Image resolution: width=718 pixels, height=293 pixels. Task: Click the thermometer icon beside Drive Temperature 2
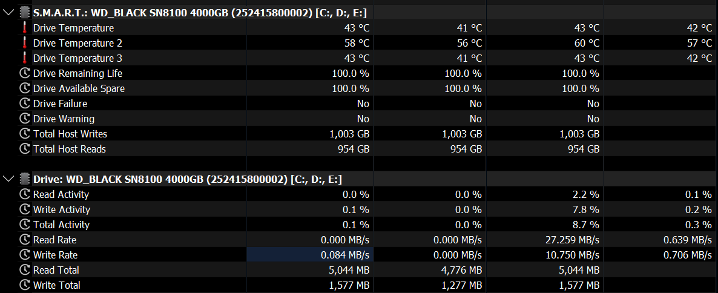[x=25, y=43]
